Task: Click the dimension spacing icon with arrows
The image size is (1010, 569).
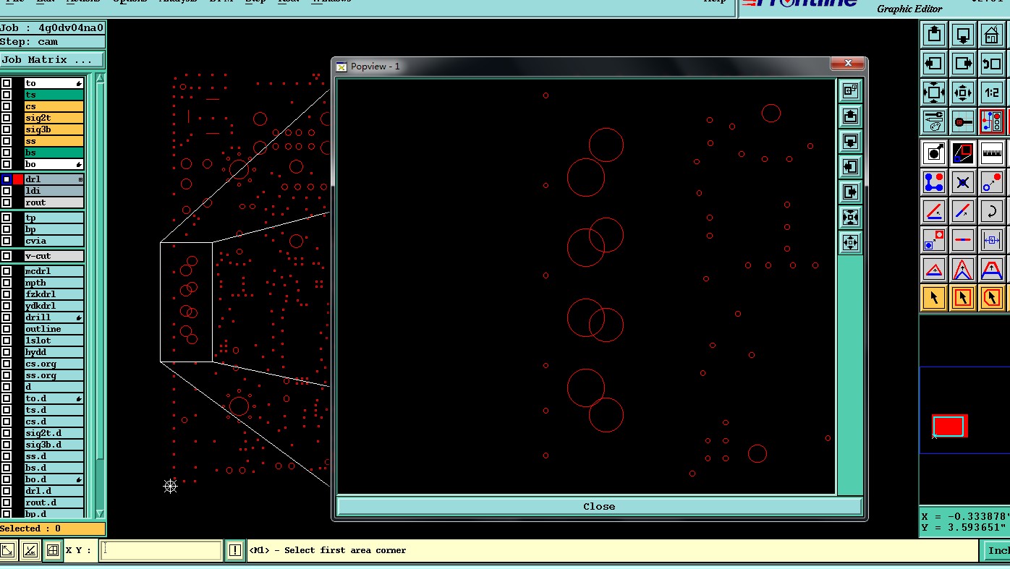Action: (992, 239)
